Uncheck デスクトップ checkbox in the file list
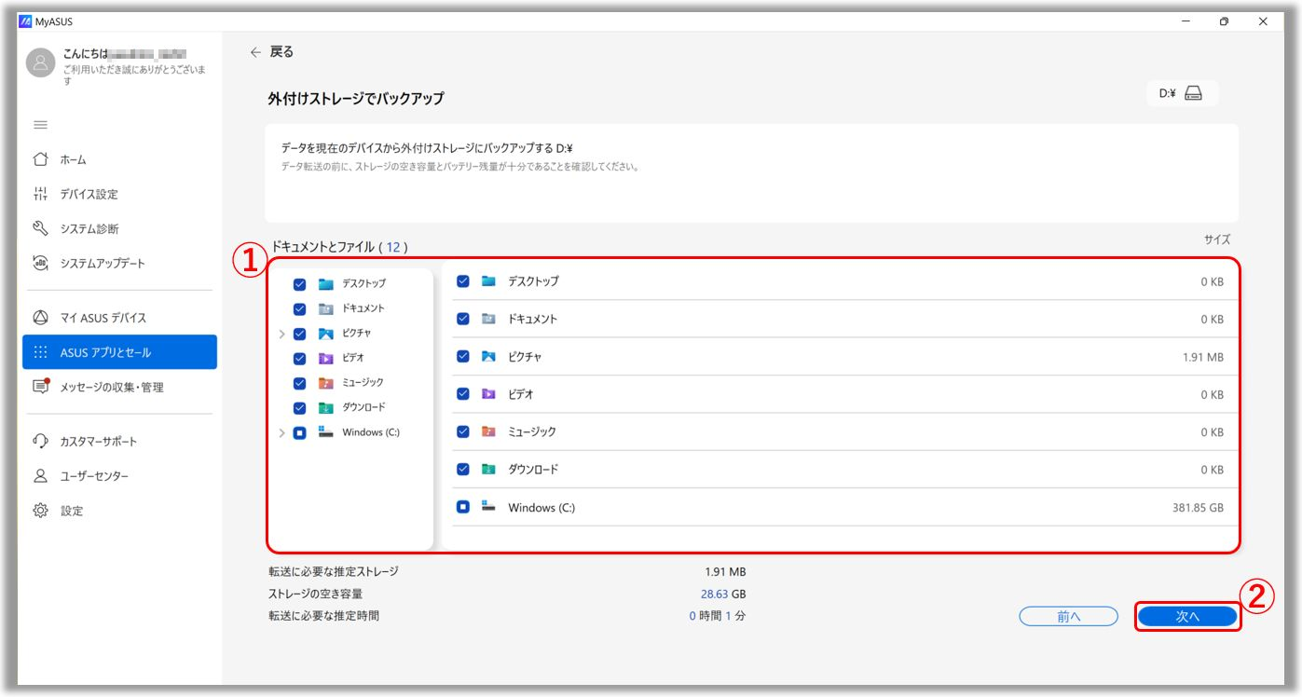The image size is (1302, 697). [x=463, y=281]
